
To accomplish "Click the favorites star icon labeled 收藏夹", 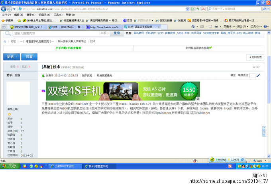I will click(8, 20).
